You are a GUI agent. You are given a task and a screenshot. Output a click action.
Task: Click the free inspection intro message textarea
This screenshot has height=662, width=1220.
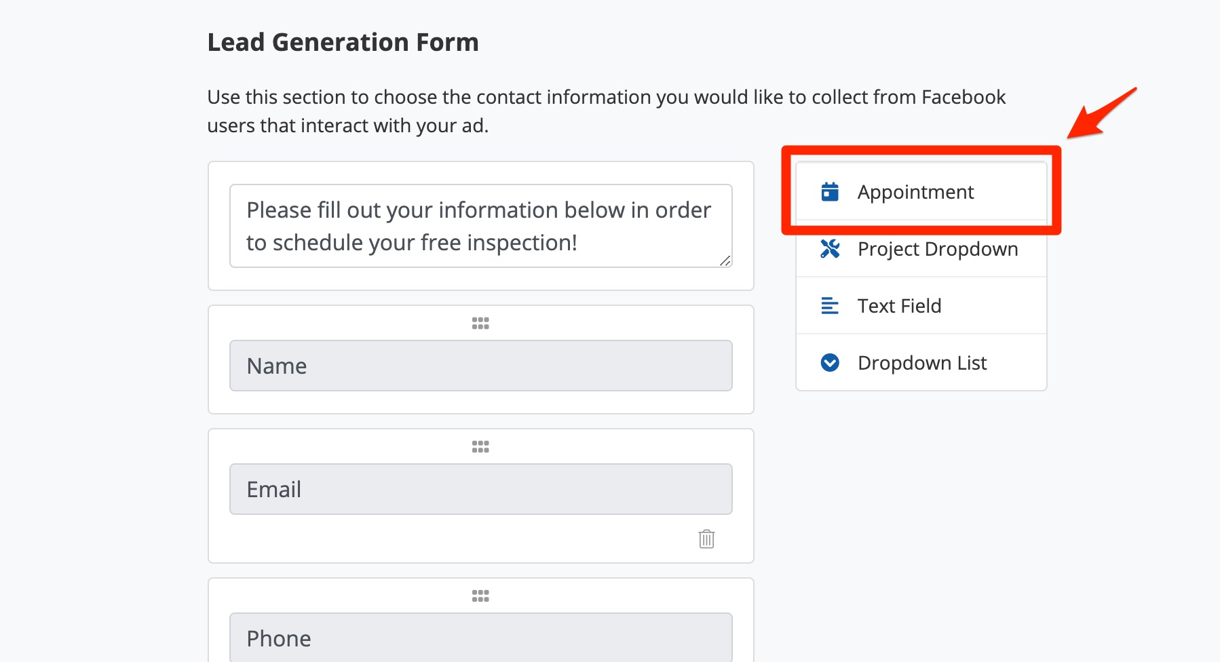pos(479,226)
